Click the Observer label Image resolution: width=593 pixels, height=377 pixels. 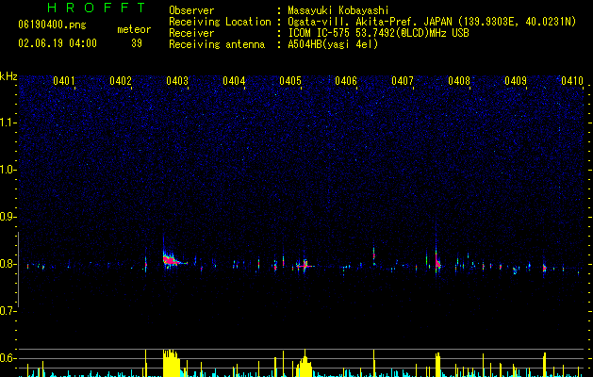pos(191,10)
